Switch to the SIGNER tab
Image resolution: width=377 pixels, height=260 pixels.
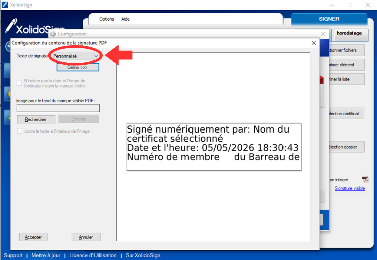point(329,19)
